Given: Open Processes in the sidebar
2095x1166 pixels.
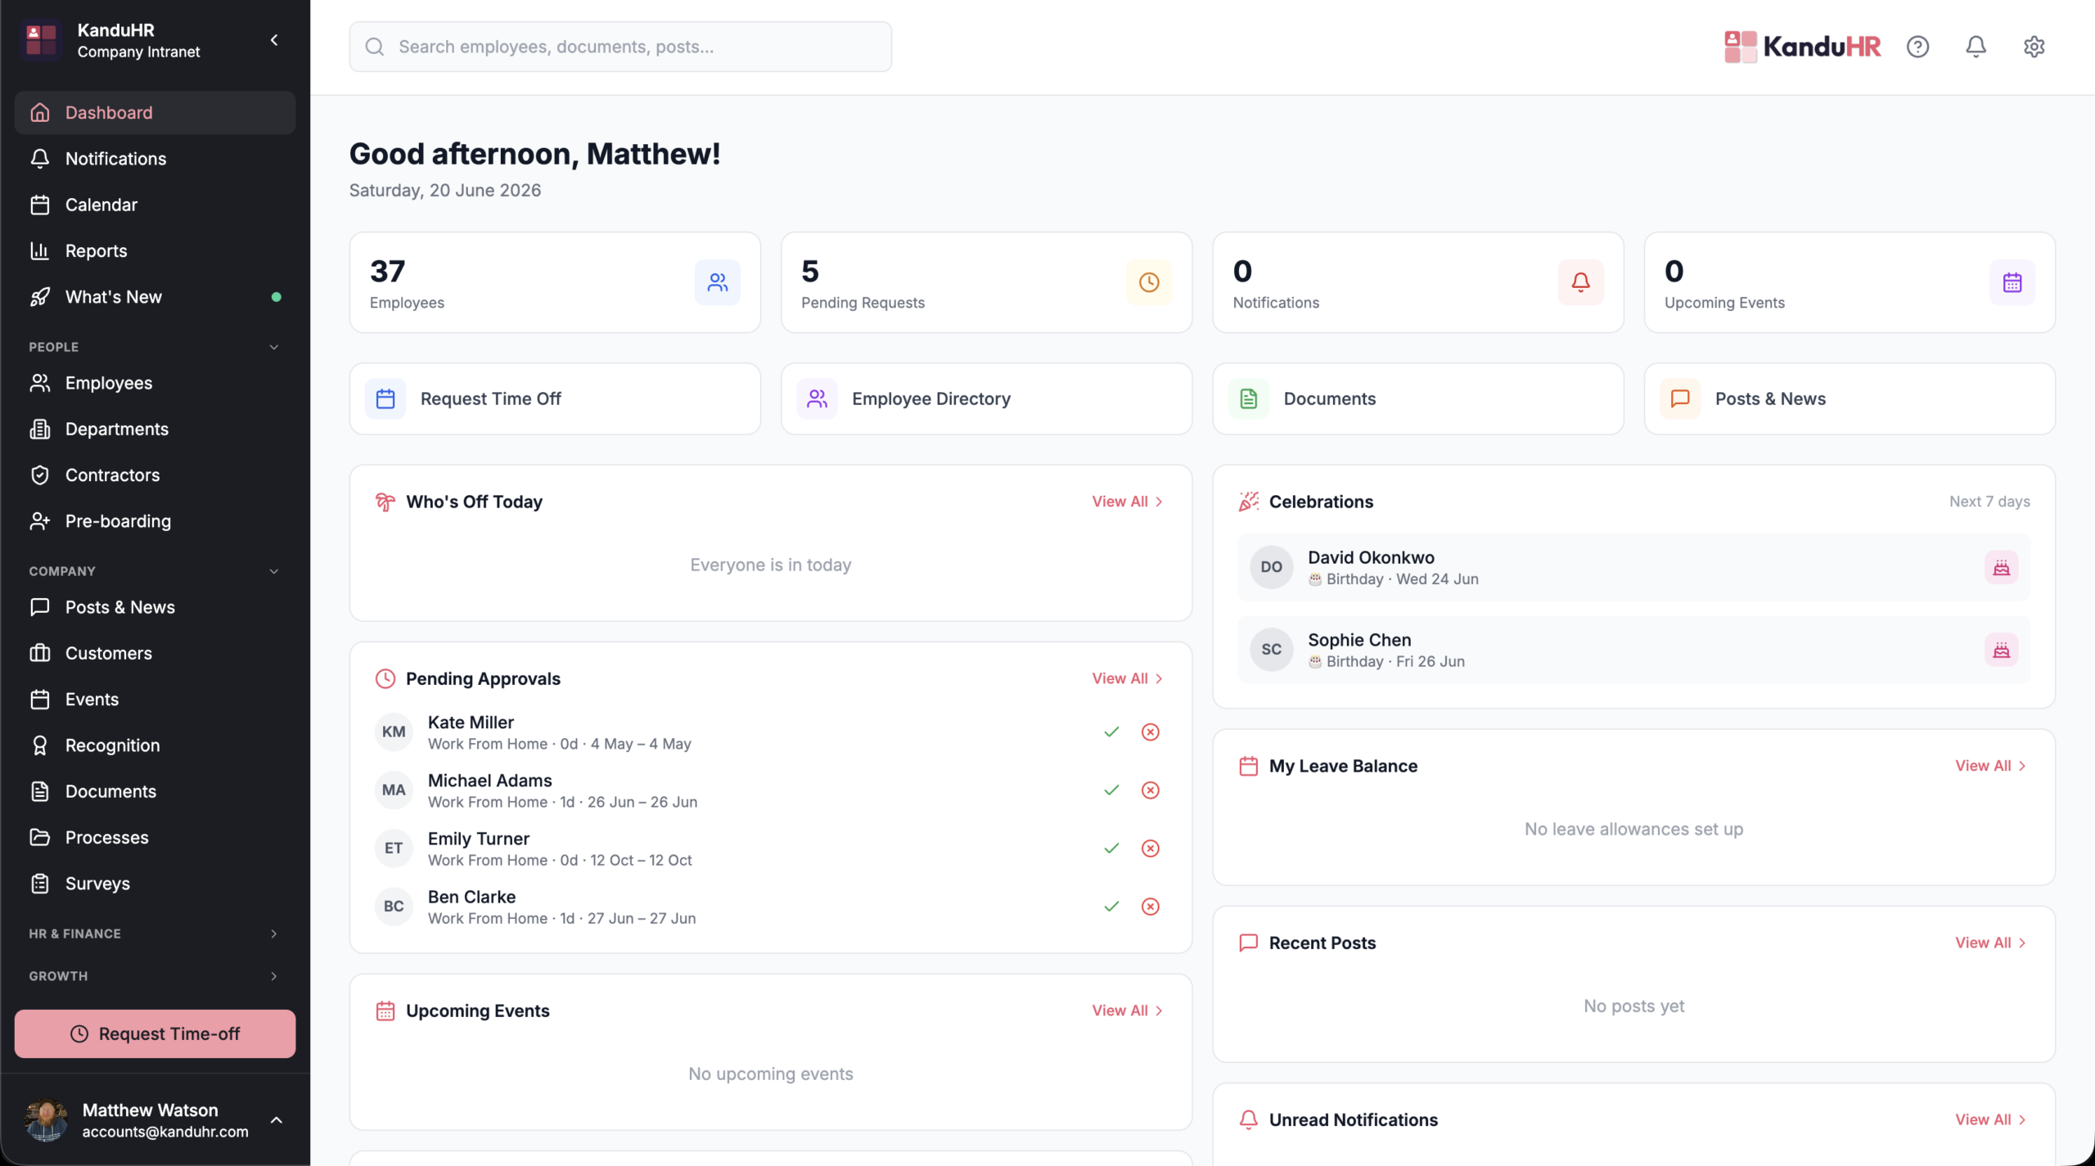Looking at the screenshot, I should (155, 838).
